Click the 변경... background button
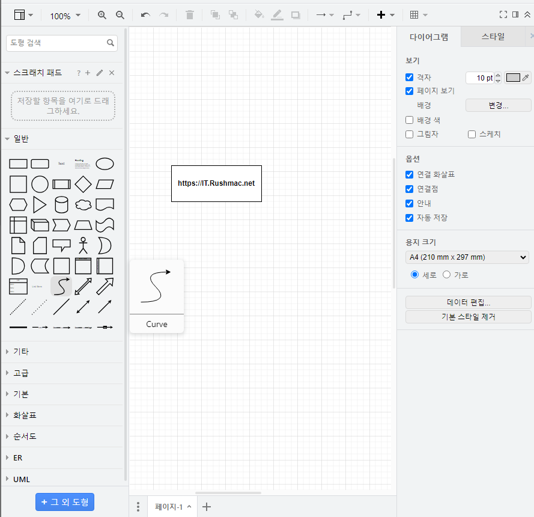The height and width of the screenshot is (517, 534). 498,105
